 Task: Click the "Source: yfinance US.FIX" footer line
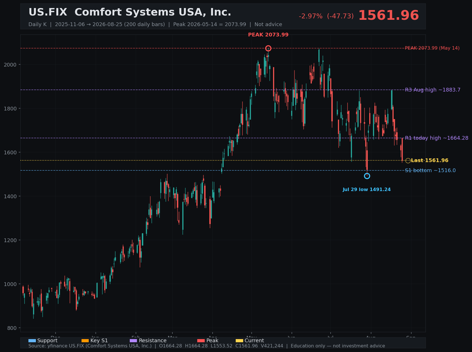[207, 346]
